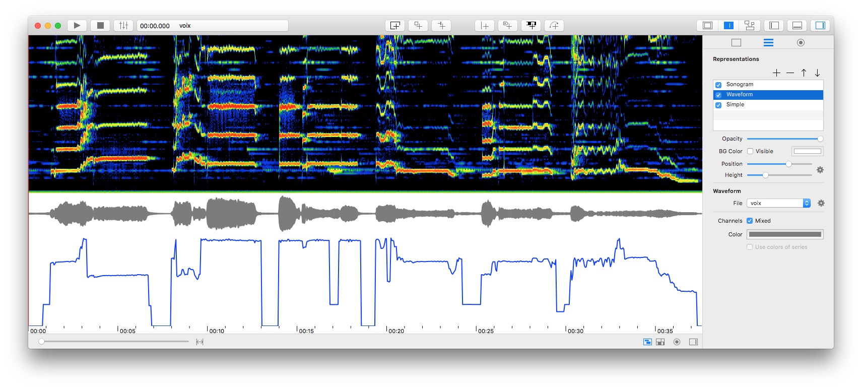Toggle the bottom panel icon

(x=798, y=26)
